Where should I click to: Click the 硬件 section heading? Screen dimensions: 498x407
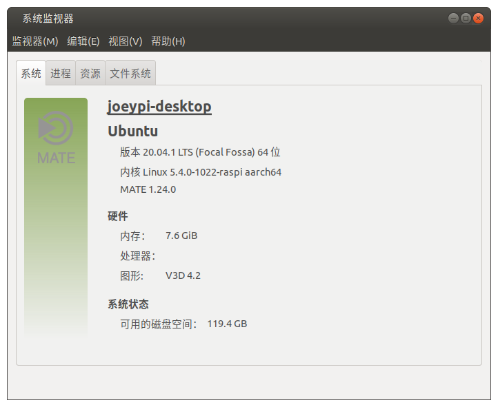pos(118,216)
